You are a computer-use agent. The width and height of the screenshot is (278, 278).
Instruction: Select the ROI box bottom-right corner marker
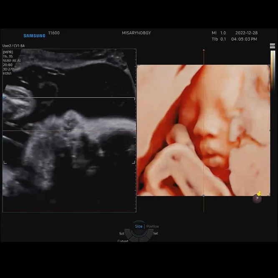[x=134, y=162]
